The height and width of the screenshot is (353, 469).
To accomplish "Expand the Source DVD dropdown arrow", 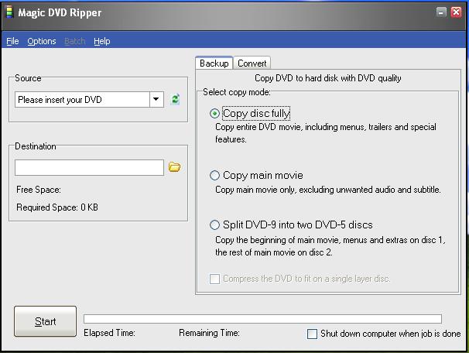I will 156,99.
